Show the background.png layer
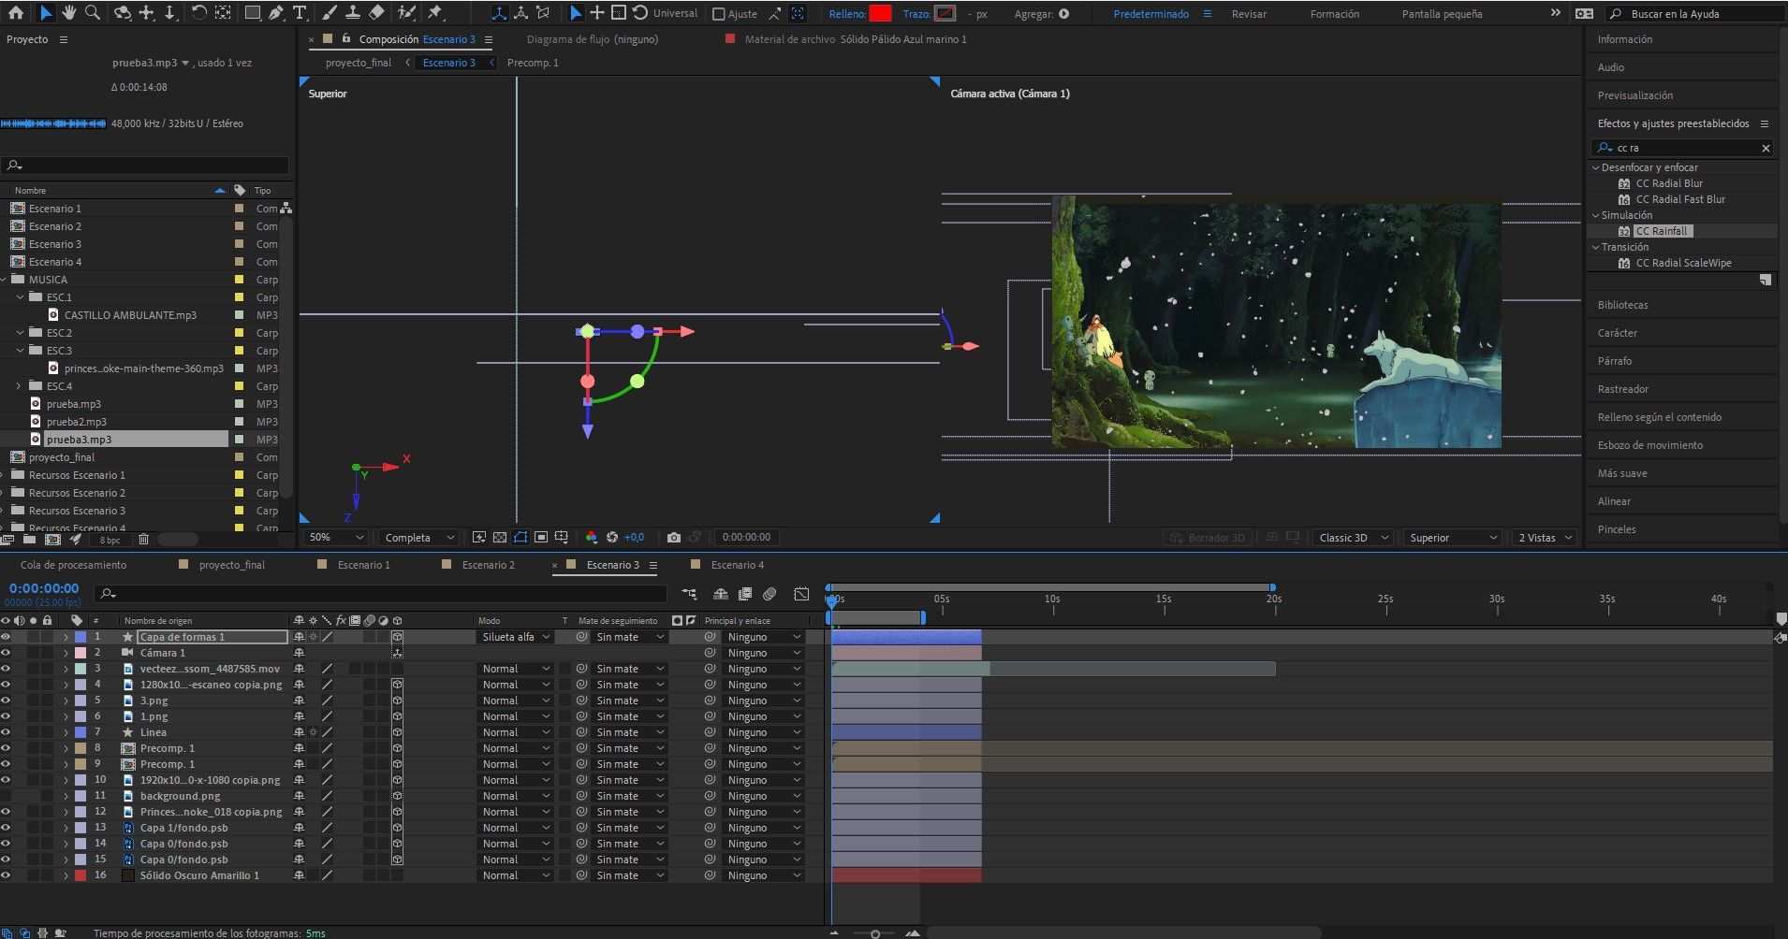Image resolution: width=1788 pixels, height=939 pixels. pyautogui.click(x=6, y=796)
